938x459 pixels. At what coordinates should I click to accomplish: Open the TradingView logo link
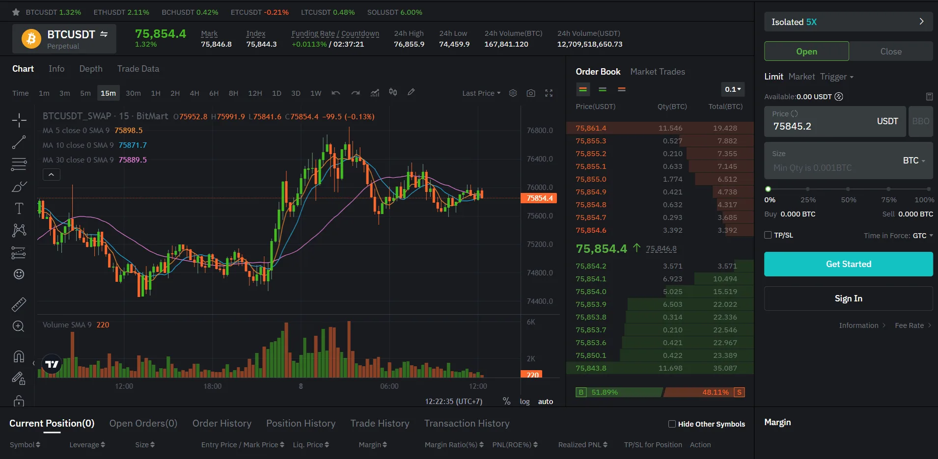(52, 364)
